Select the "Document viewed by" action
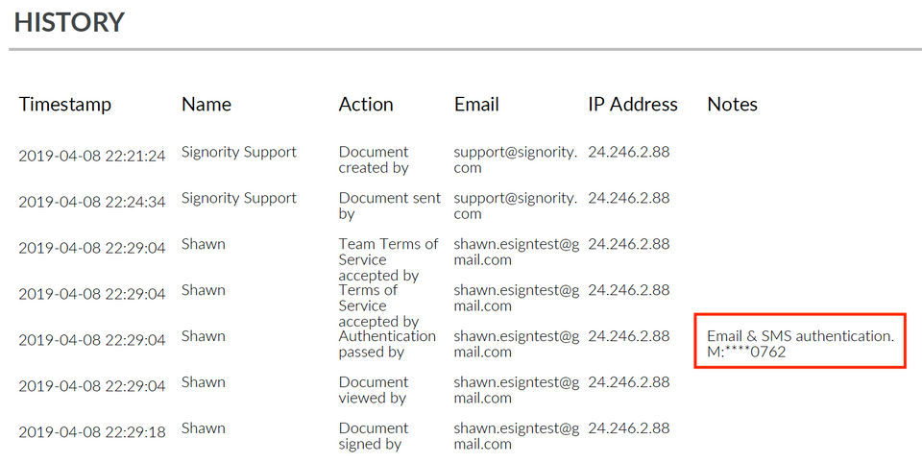 (x=374, y=390)
